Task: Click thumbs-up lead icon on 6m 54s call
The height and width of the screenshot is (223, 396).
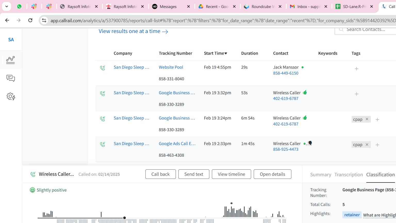Action: point(305,118)
